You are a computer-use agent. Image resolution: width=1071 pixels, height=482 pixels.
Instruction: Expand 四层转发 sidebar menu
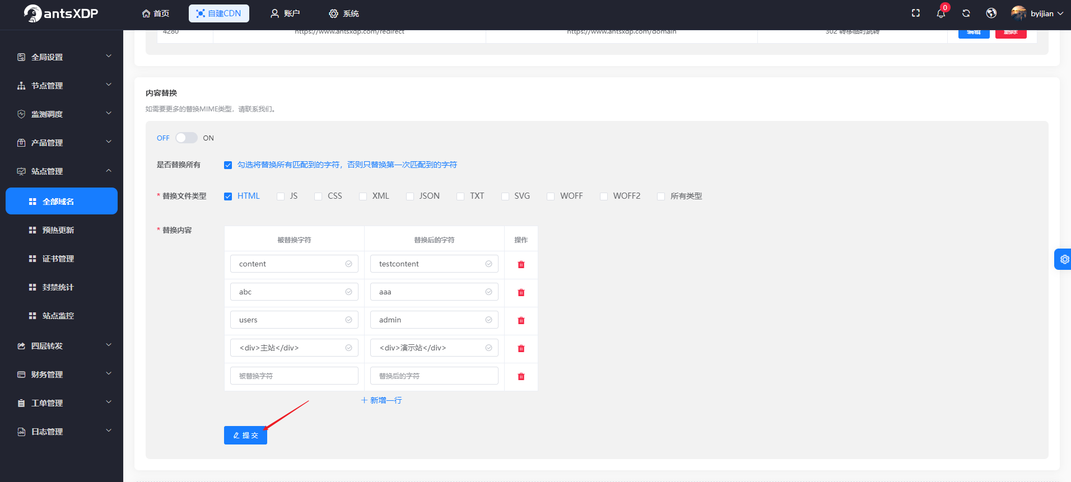pos(62,346)
